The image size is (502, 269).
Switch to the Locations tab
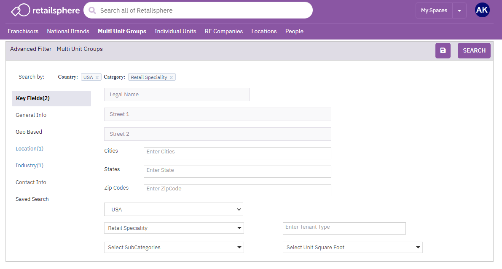264,31
